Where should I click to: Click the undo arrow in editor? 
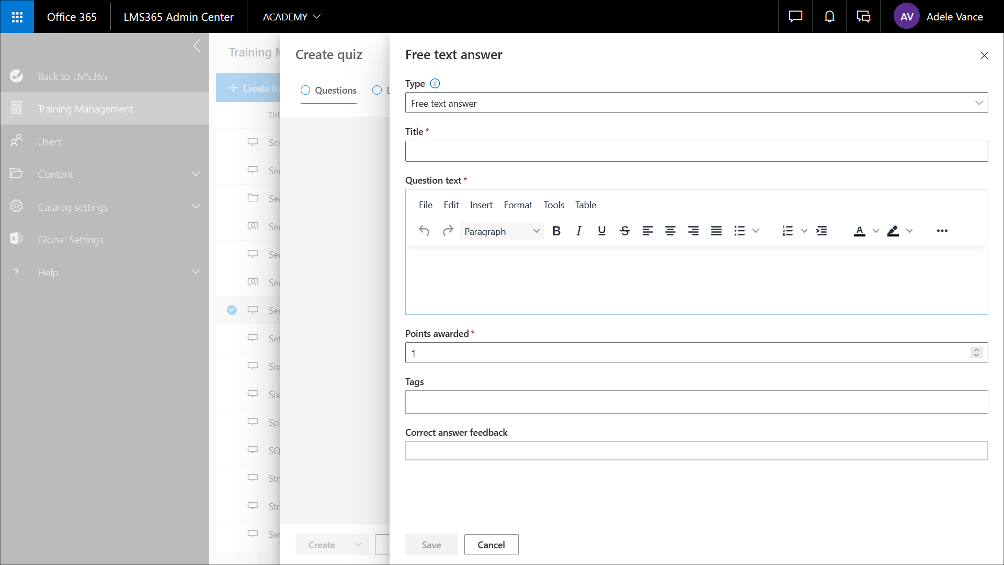(424, 231)
